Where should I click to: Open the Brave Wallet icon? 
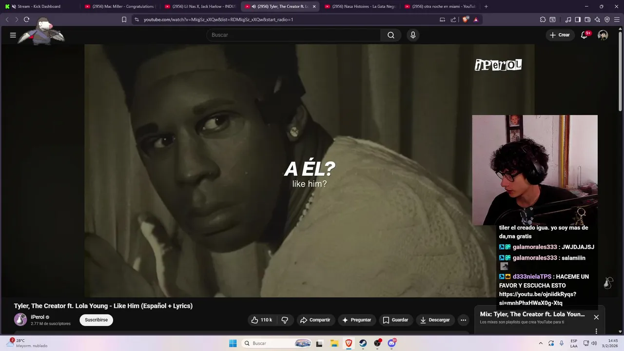pyautogui.click(x=587, y=19)
